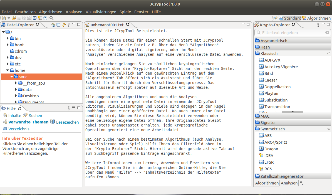Image resolution: width=332 pixels, height=195 pixels.
Task: Expand the Asymmetrisch category header
Action: [293, 40]
